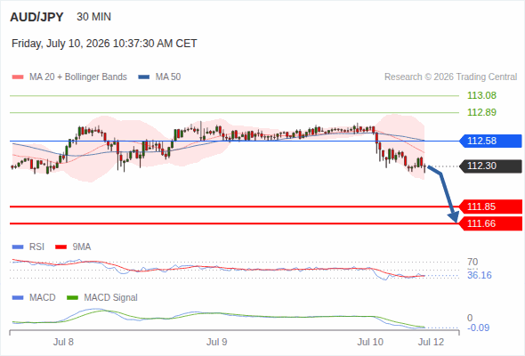The width and height of the screenshot is (525, 356).
Task: Click the Jul 10 axis date label
Action: click(x=370, y=342)
